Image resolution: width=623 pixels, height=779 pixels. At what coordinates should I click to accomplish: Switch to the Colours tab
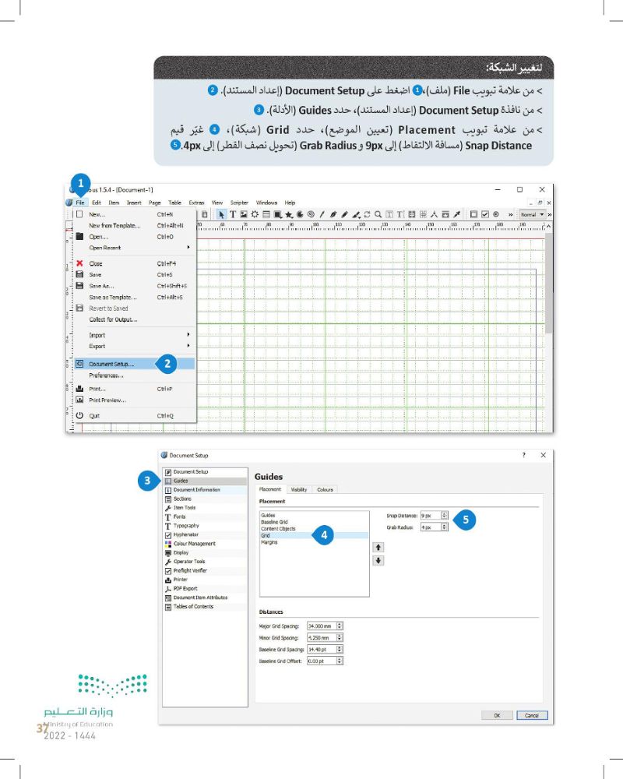[x=325, y=489]
